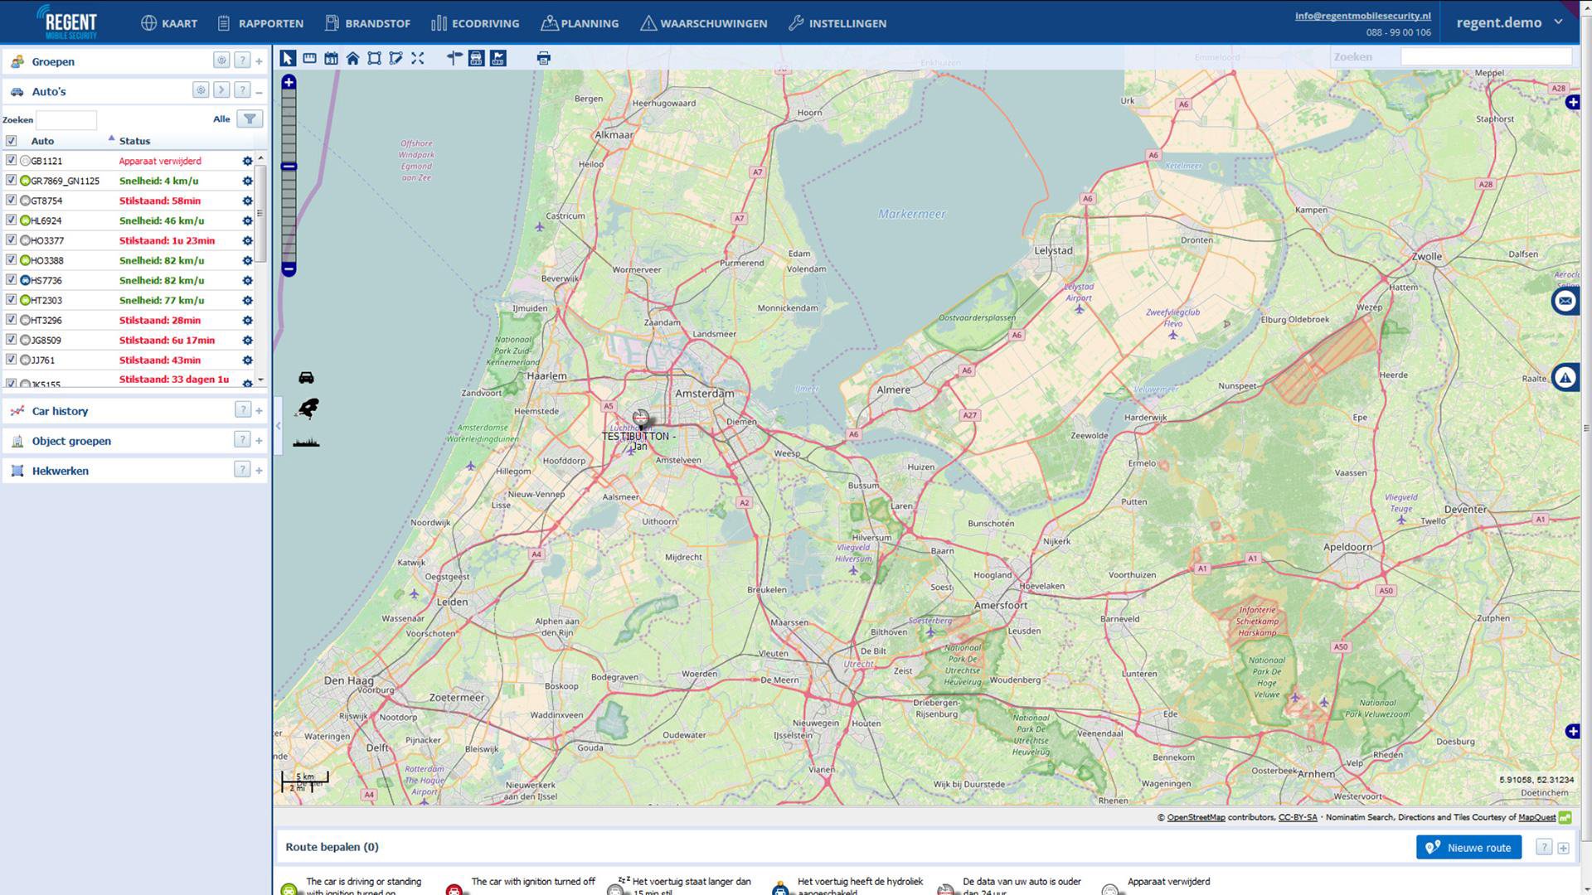Select the ruler measure tool

[309, 58]
